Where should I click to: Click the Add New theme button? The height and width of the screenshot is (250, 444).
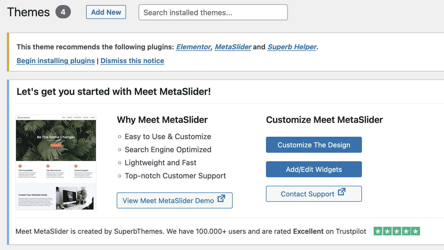[x=106, y=12]
